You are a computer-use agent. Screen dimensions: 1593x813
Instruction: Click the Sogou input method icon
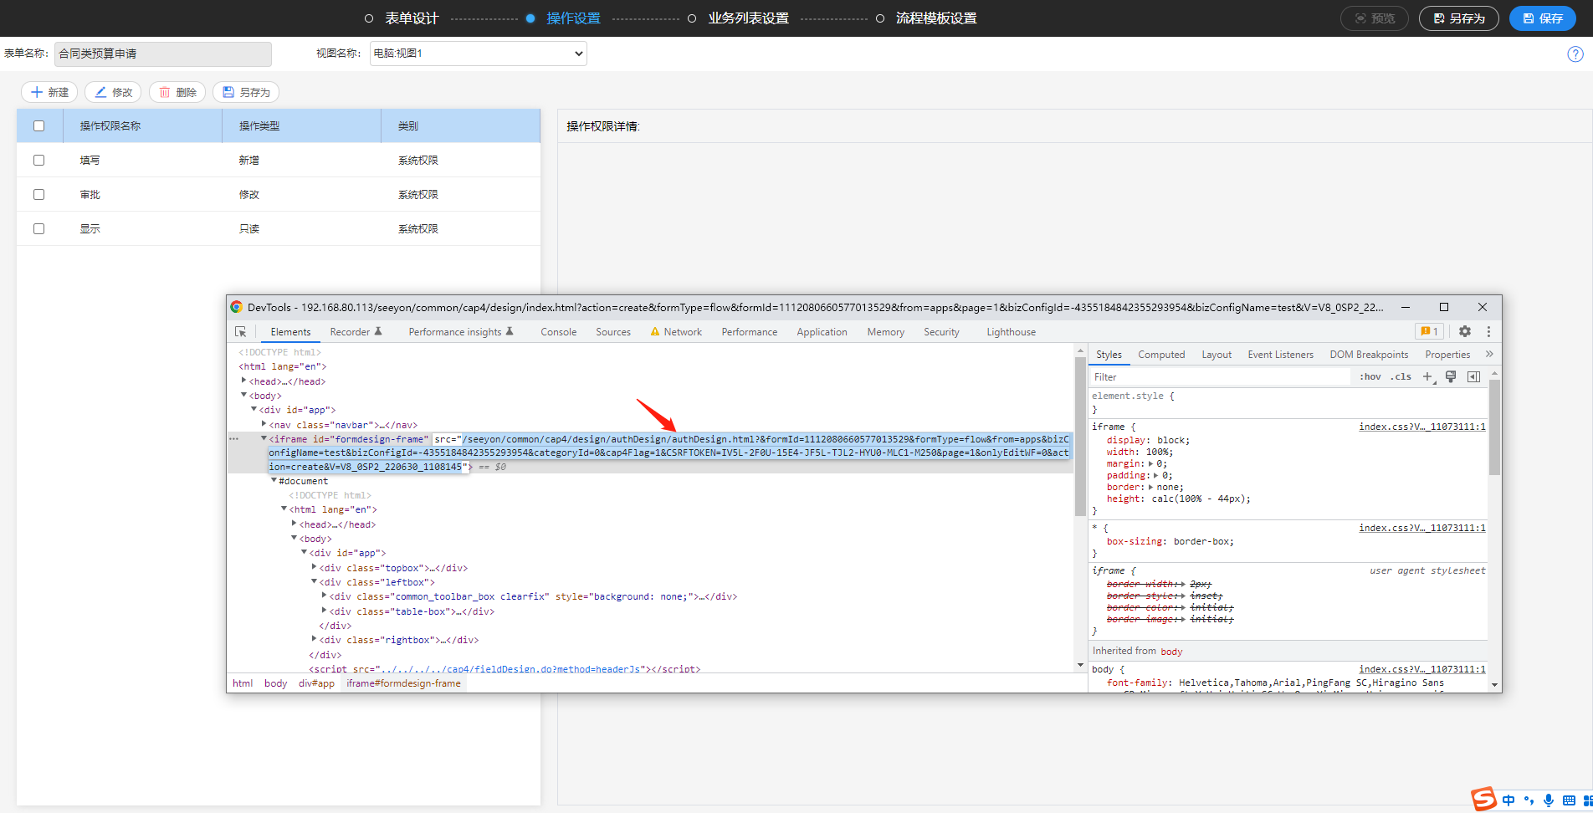click(1483, 800)
